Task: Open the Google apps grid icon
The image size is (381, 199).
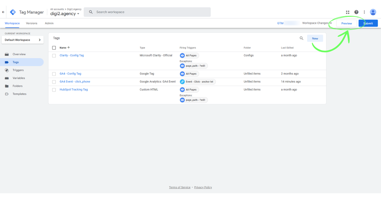Action: pyautogui.click(x=348, y=12)
